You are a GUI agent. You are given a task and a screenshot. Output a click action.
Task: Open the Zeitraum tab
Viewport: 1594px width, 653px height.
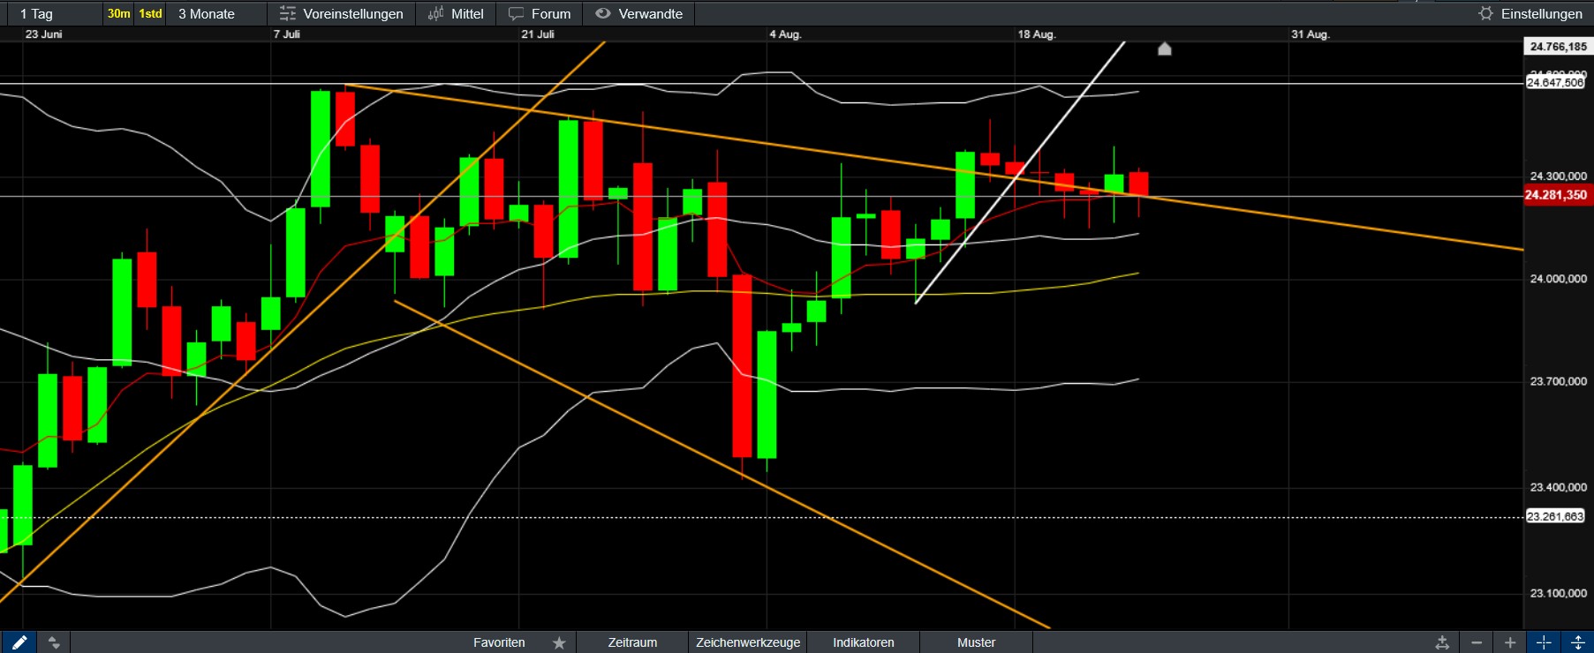coord(632,642)
